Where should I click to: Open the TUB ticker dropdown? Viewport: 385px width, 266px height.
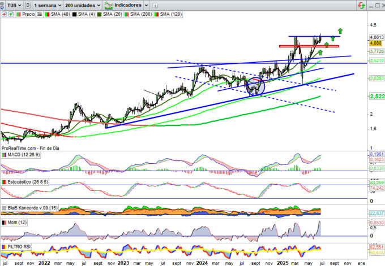14,5
